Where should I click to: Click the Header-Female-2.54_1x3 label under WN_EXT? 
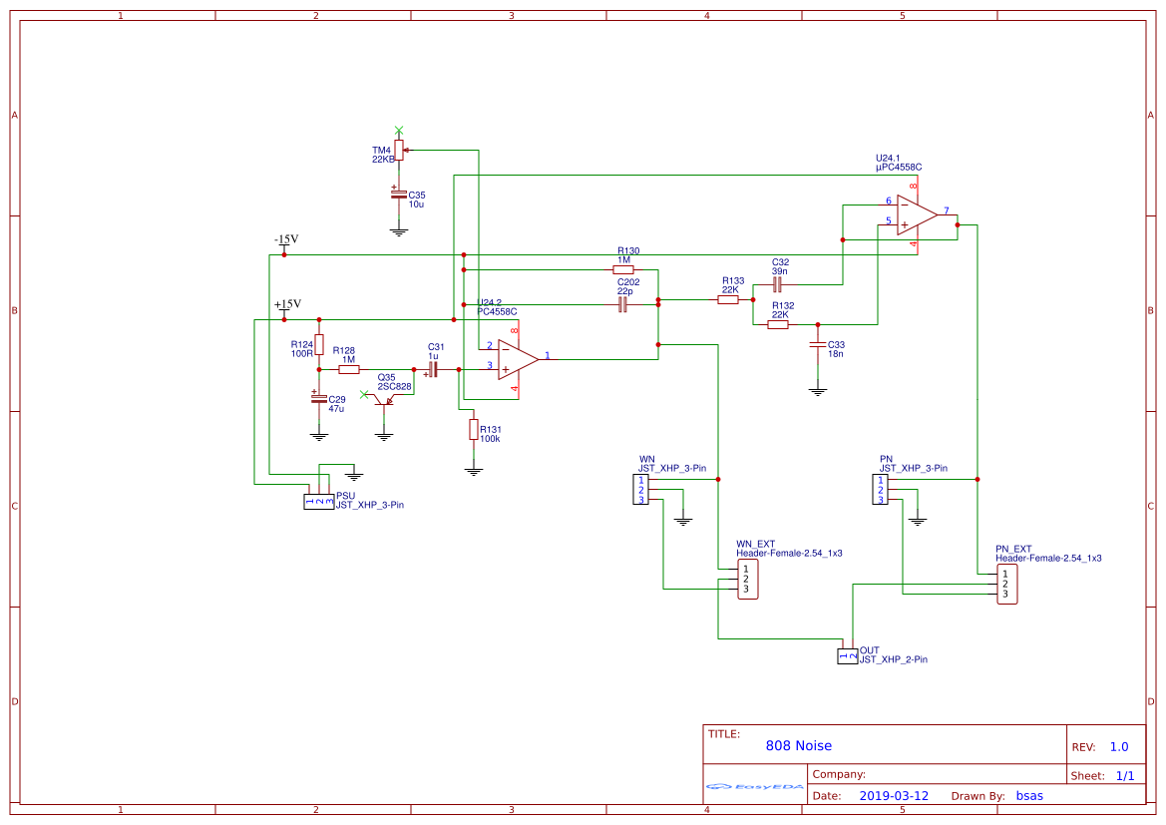789,553
